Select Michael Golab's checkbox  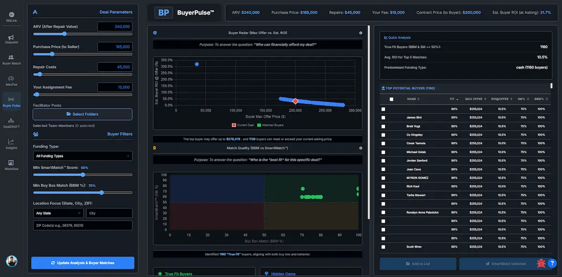383,152
